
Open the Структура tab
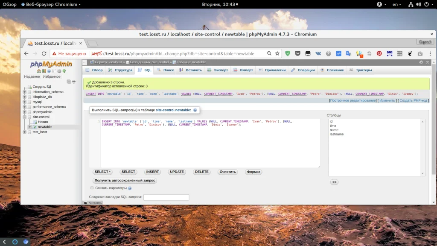coord(120,70)
